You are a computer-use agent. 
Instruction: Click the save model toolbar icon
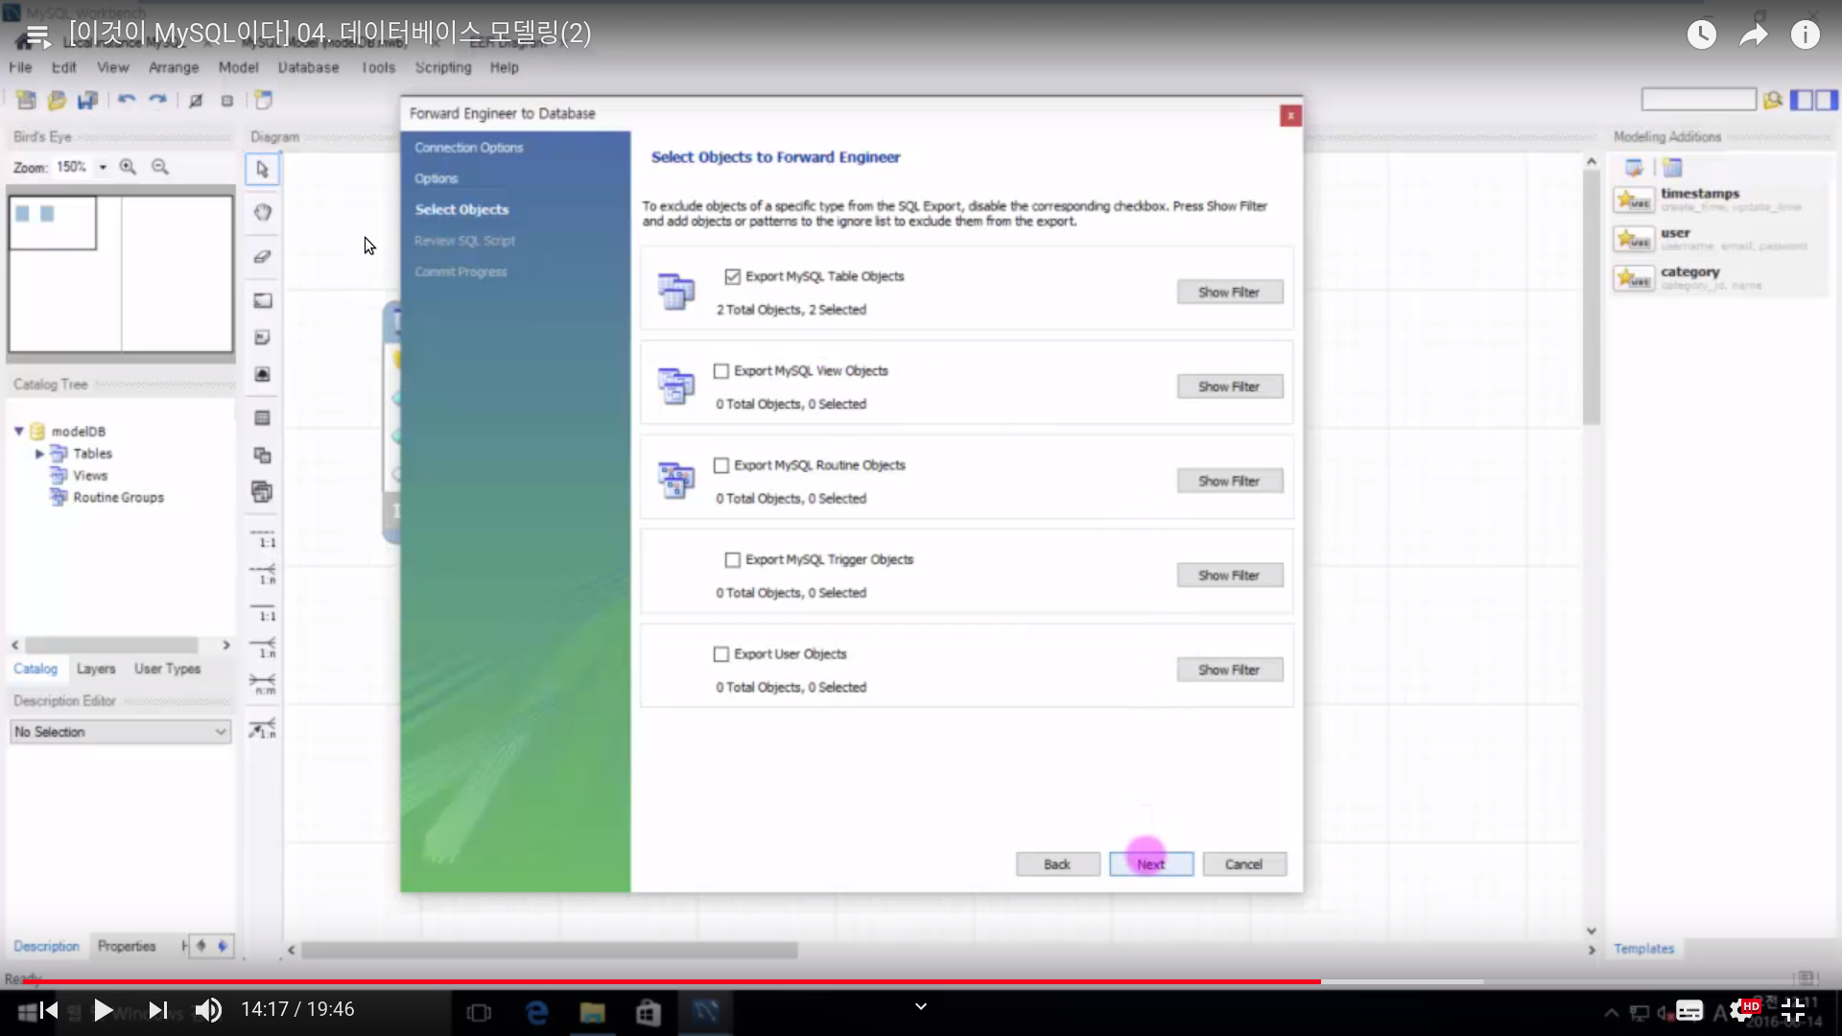87,100
